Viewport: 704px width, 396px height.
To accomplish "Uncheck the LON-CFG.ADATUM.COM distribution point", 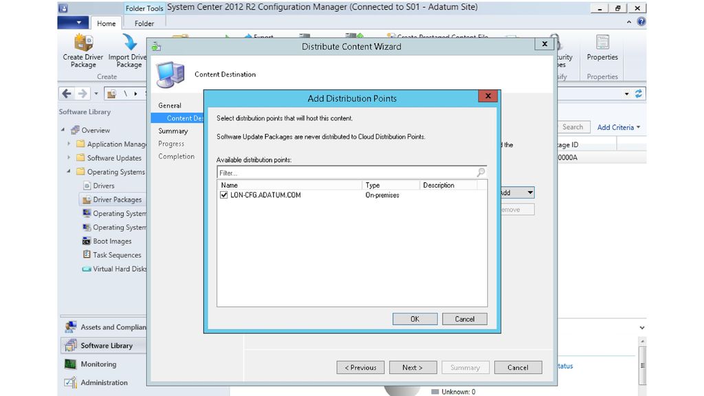I will pyautogui.click(x=223, y=195).
